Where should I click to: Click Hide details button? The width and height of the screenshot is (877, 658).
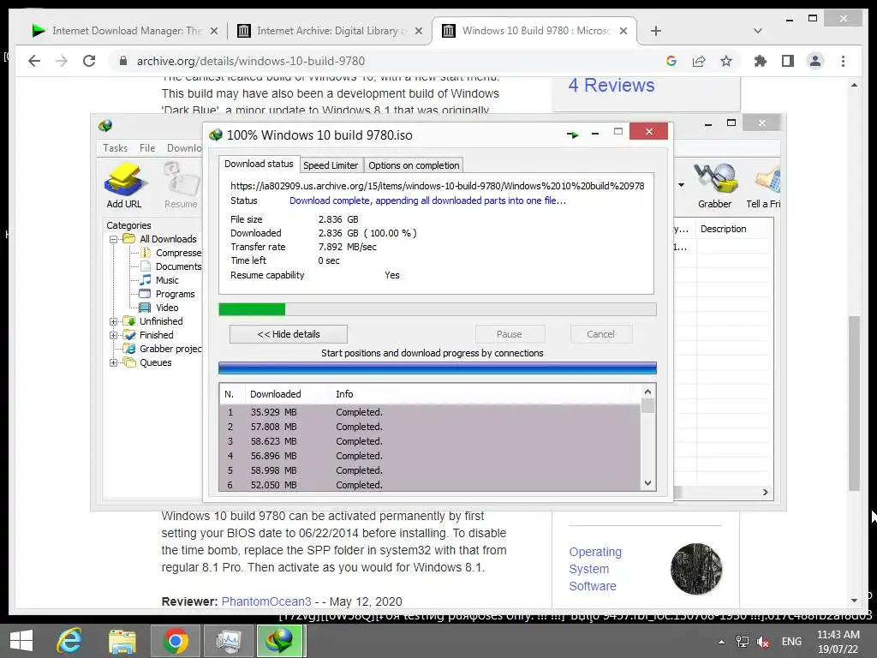(x=288, y=334)
